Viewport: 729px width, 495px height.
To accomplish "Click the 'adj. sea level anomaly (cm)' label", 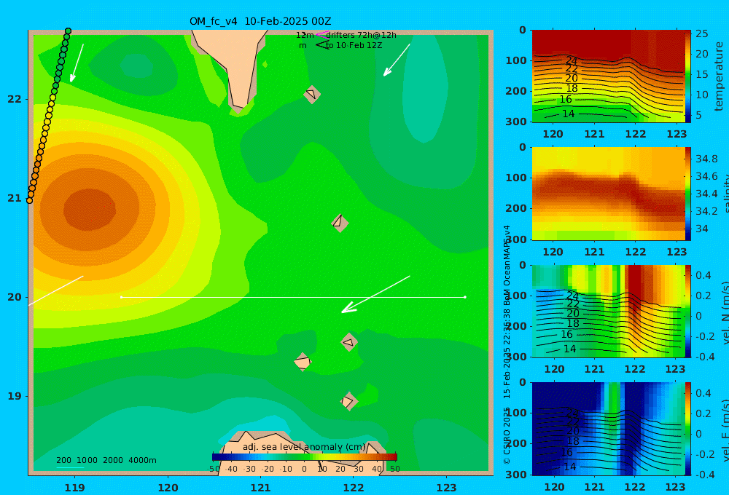I will 305,447.
